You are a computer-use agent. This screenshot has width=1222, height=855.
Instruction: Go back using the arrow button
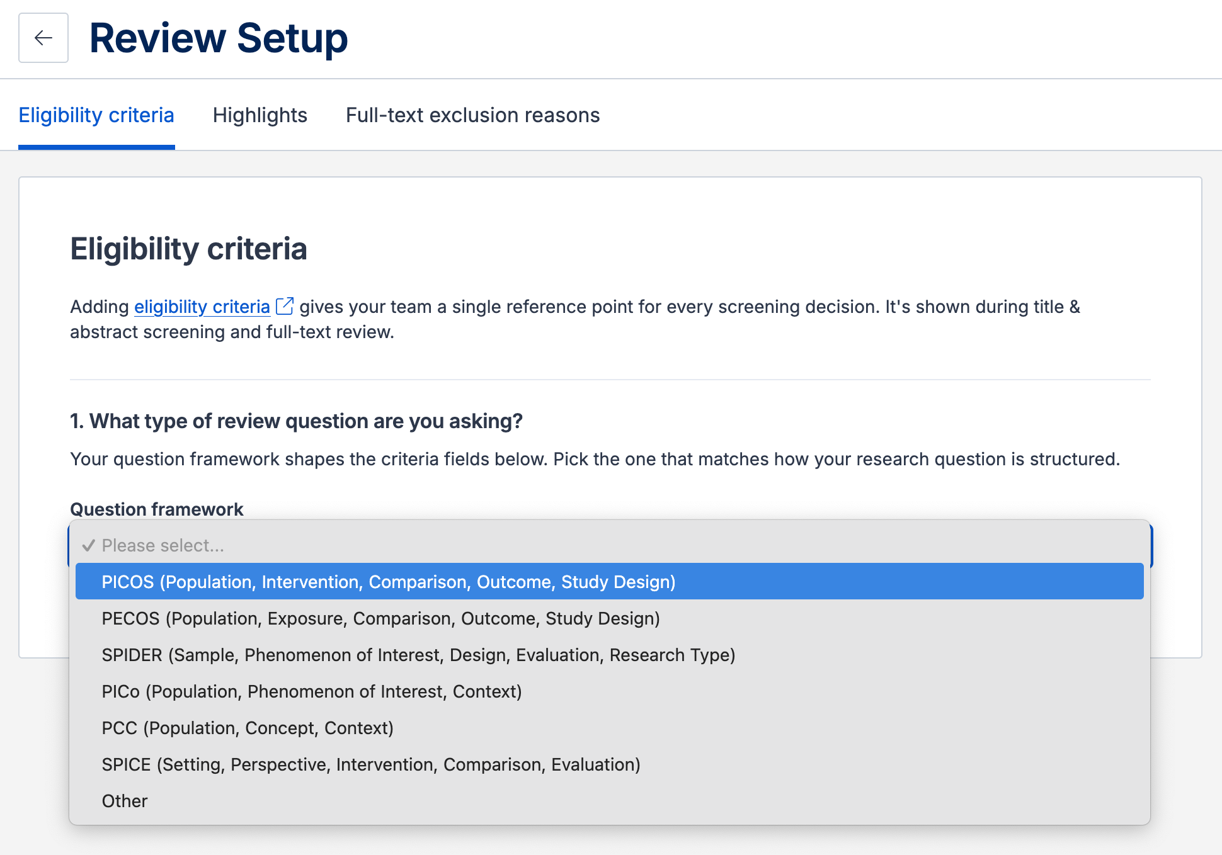pos(43,38)
